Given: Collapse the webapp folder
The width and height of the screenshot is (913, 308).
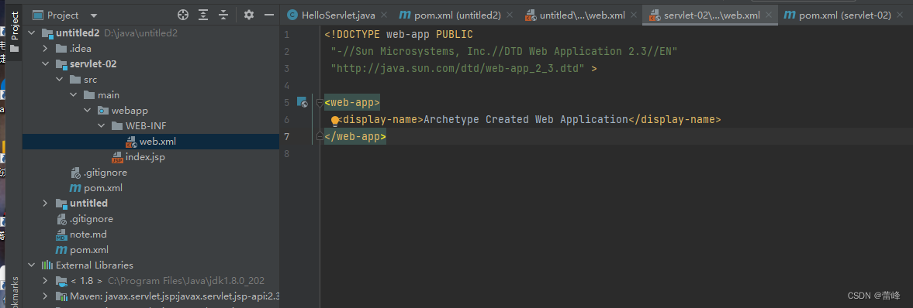Looking at the screenshot, I should click(x=88, y=111).
